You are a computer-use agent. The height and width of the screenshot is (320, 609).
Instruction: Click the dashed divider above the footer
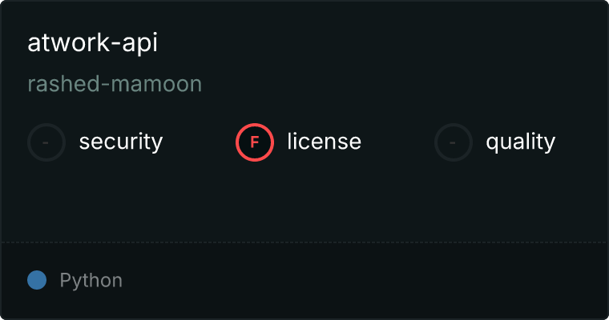(304, 242)
